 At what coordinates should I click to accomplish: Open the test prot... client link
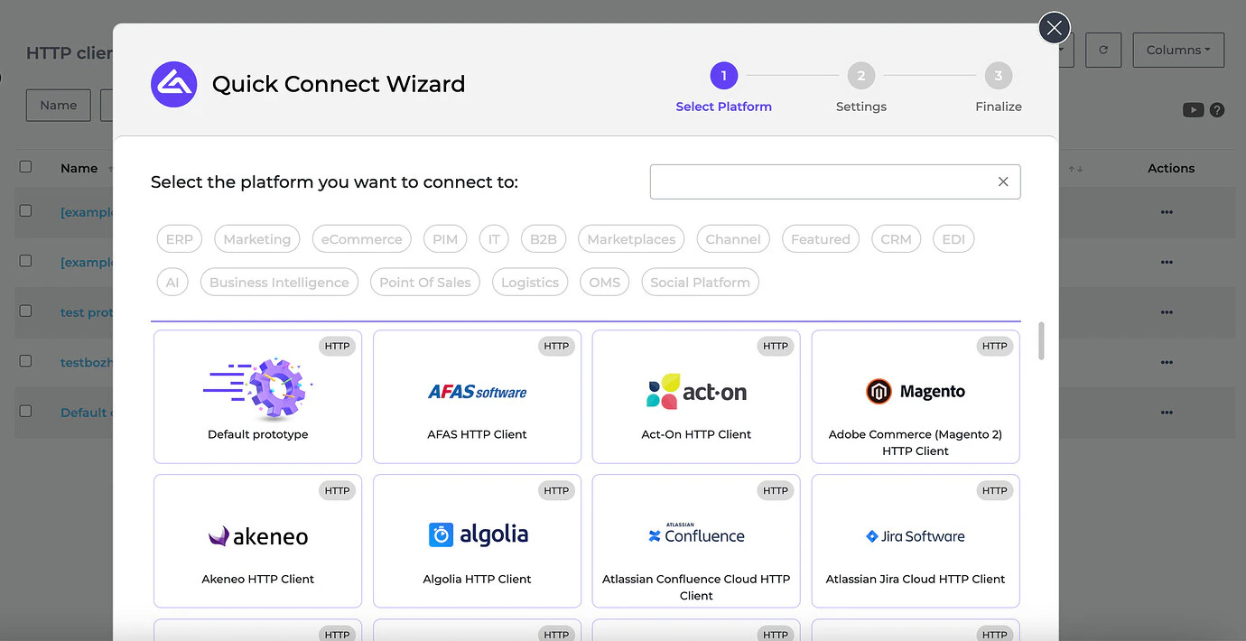point(87,312)
